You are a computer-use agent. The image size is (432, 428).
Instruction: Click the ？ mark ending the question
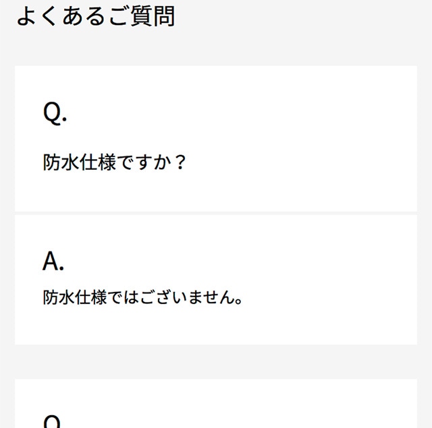179,163
